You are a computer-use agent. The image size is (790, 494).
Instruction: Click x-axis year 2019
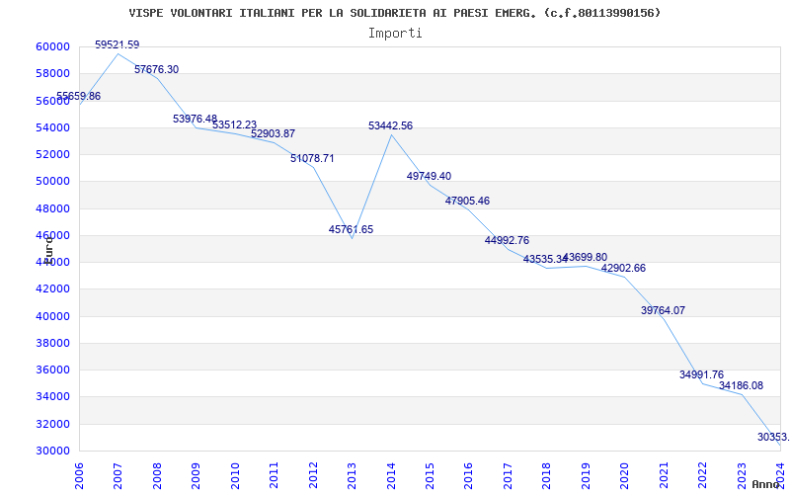click(586, 476)
